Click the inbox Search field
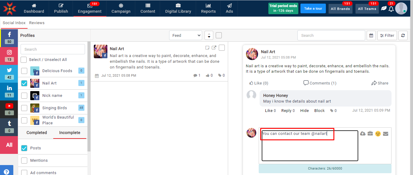The width and height of the screenshot is (413, 175). click(331, 35)
